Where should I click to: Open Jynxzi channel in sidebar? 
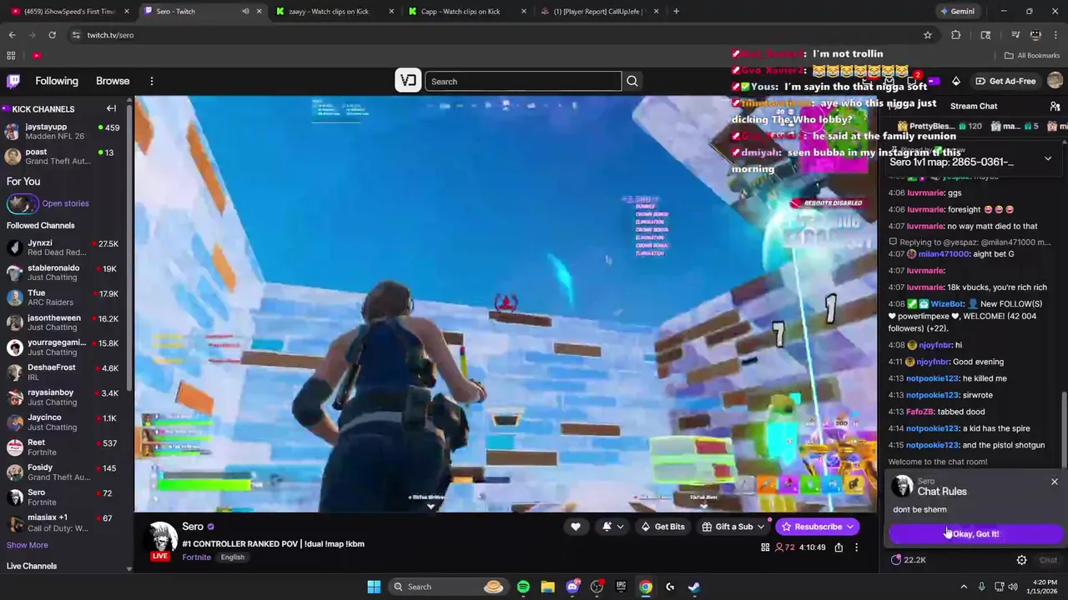click(x=63, y=247)
